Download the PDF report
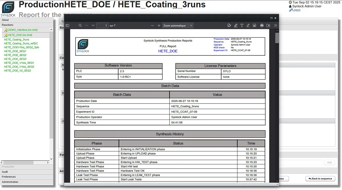The width and height of the screenshot is (342, 190). [268, 25]
